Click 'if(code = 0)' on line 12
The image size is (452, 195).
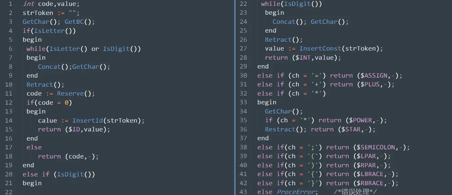click(x=49, y=103)
